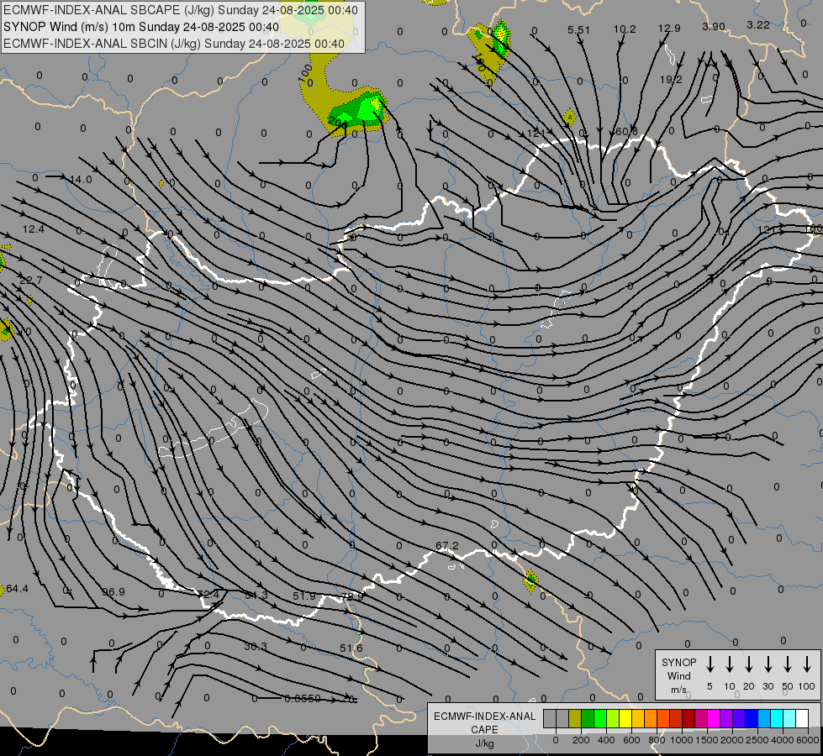Click the wind legend arrow labeled 50
The width and height of the screenshot is (823, 756).
(788, 664)
